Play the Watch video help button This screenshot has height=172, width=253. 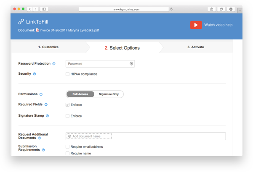pos(196,25)
